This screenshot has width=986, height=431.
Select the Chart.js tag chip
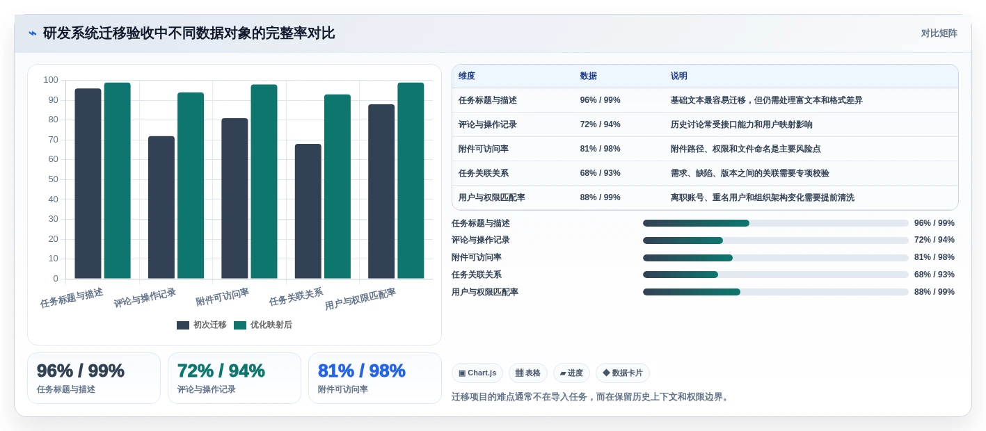[x=477, y=373]
